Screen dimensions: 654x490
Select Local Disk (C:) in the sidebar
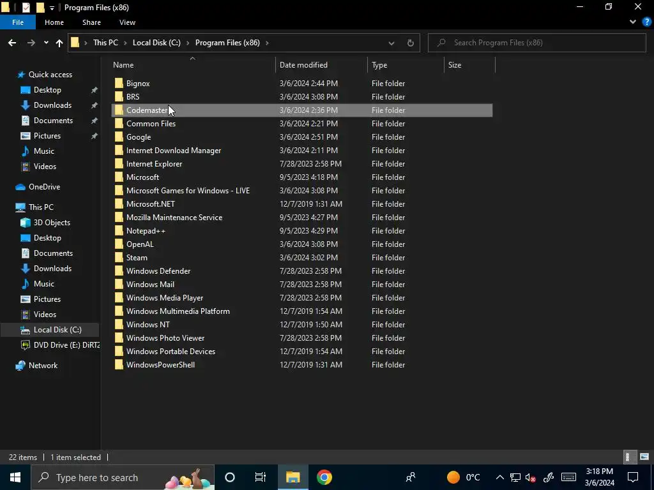click(57, 330)
